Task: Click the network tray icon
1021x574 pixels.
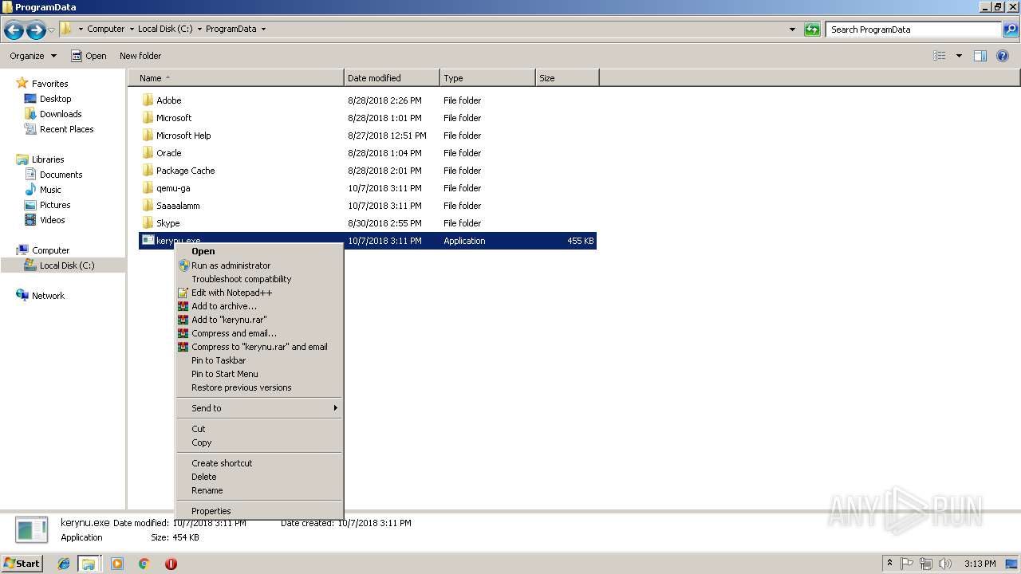Action: (x=926, y=564)
